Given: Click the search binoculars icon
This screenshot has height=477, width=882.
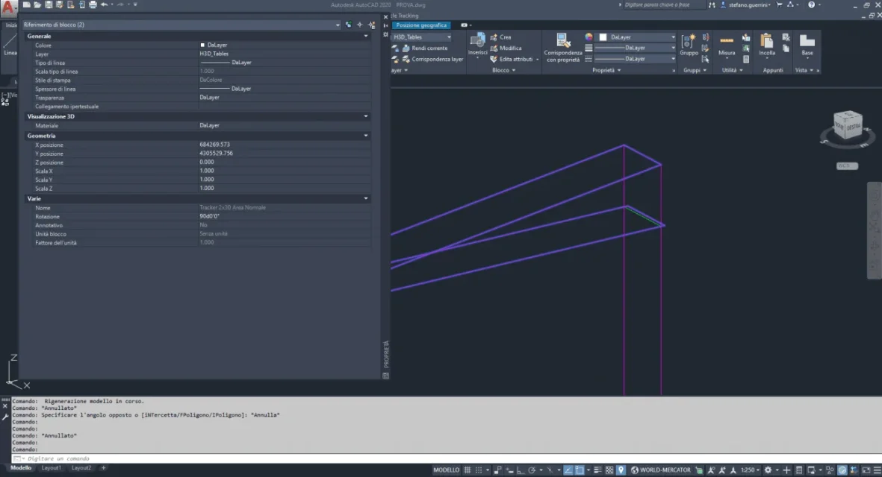Looking at the screenshot, I should (712, 5).
